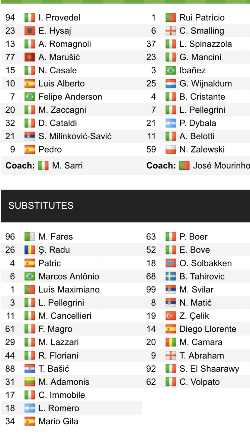Viewport: 250px width, 434px height.
Task: Click shirt number 94 beside I. Provedel
Action: coord(10,18)
